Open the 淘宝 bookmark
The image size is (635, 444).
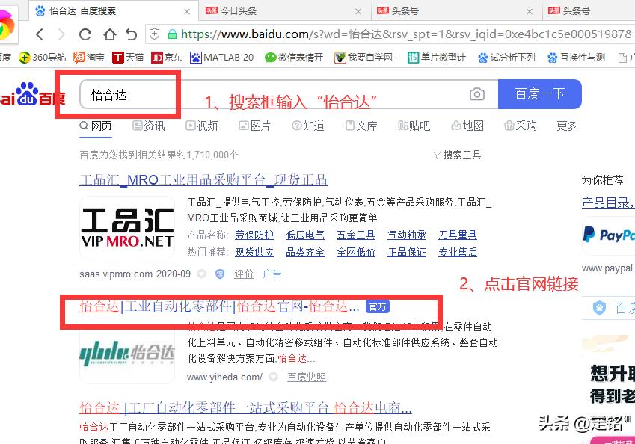point(89,58)
